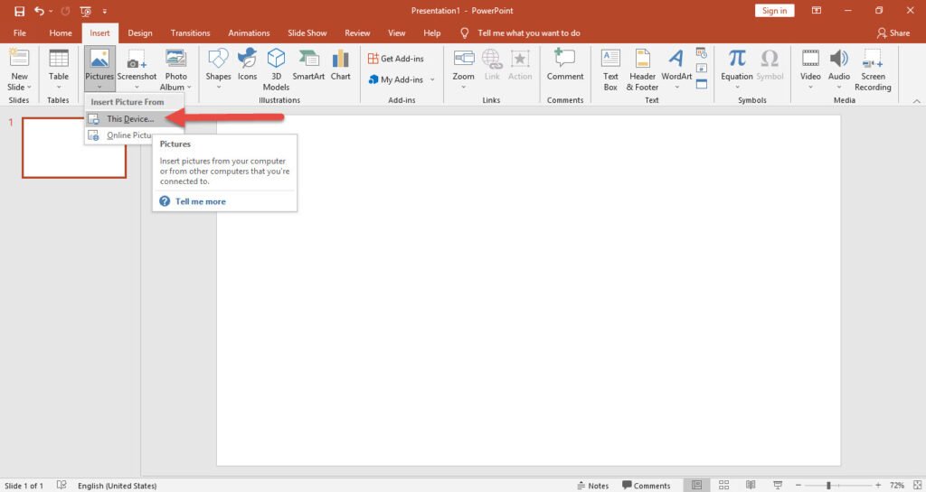Open spelling check status icon
This screenshot has width=926, height=492.
pos(61,485)
